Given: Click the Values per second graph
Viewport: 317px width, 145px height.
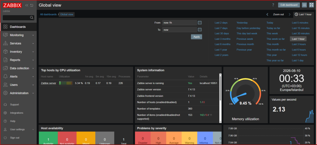Looking at the screenshot, I should (x=310, y=116).
